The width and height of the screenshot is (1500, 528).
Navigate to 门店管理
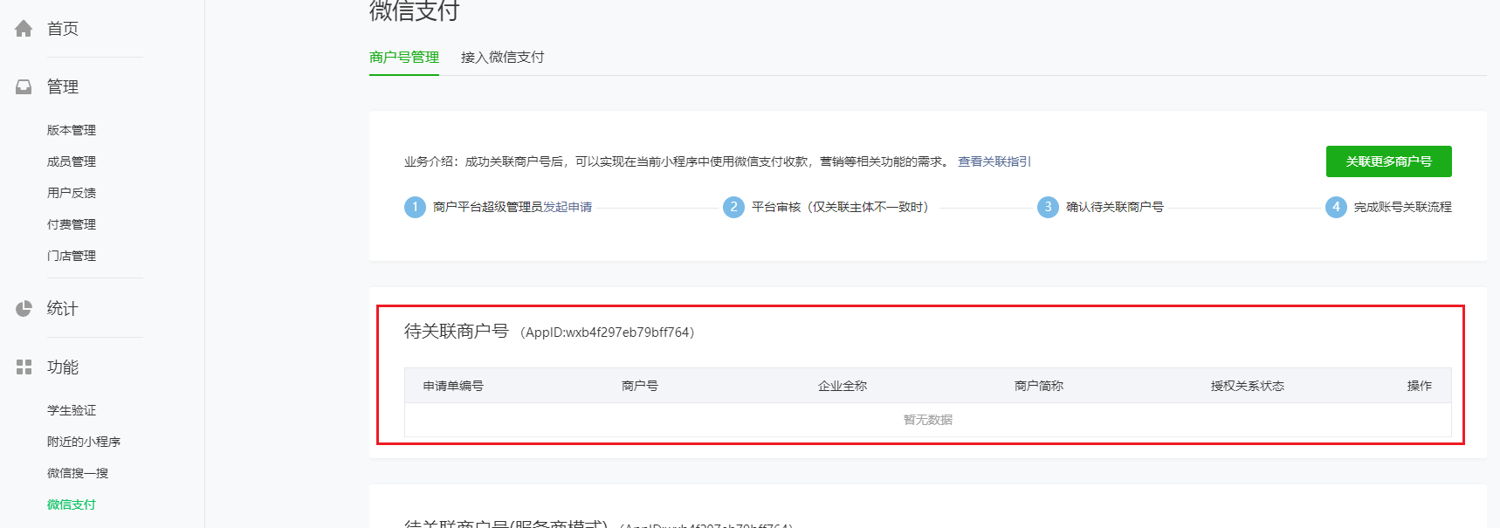[72, 256]
